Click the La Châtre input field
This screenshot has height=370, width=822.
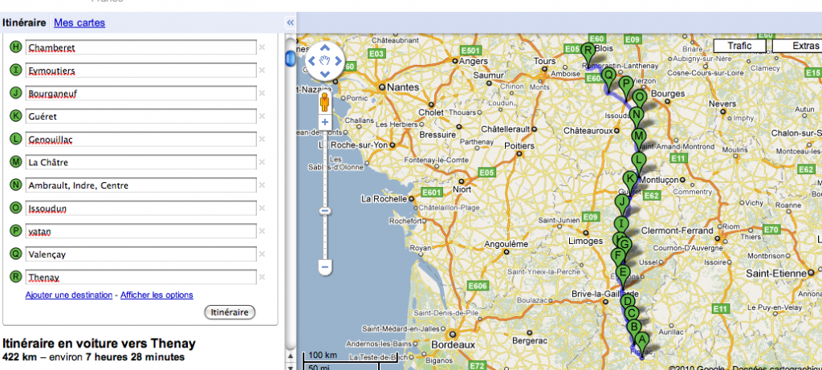coord(140,162)
